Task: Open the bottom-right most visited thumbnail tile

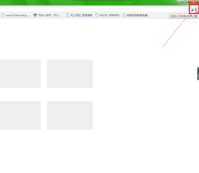Action: [70, 115]
